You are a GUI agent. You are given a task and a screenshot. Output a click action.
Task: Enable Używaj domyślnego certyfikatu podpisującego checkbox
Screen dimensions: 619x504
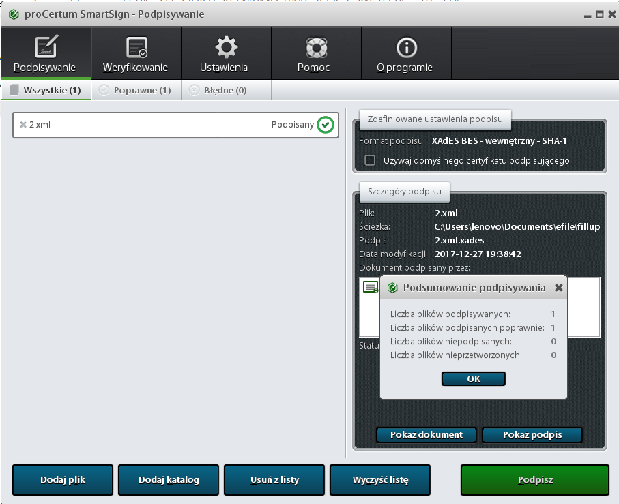[x=370, y=160]
